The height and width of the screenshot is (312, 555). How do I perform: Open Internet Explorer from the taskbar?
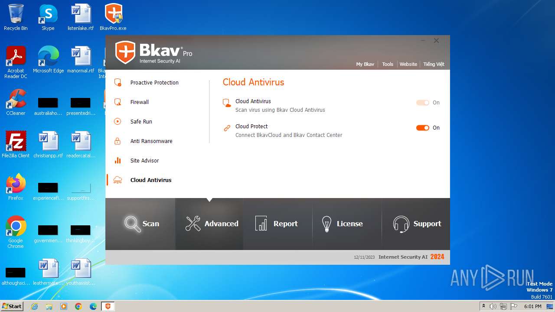34,306
